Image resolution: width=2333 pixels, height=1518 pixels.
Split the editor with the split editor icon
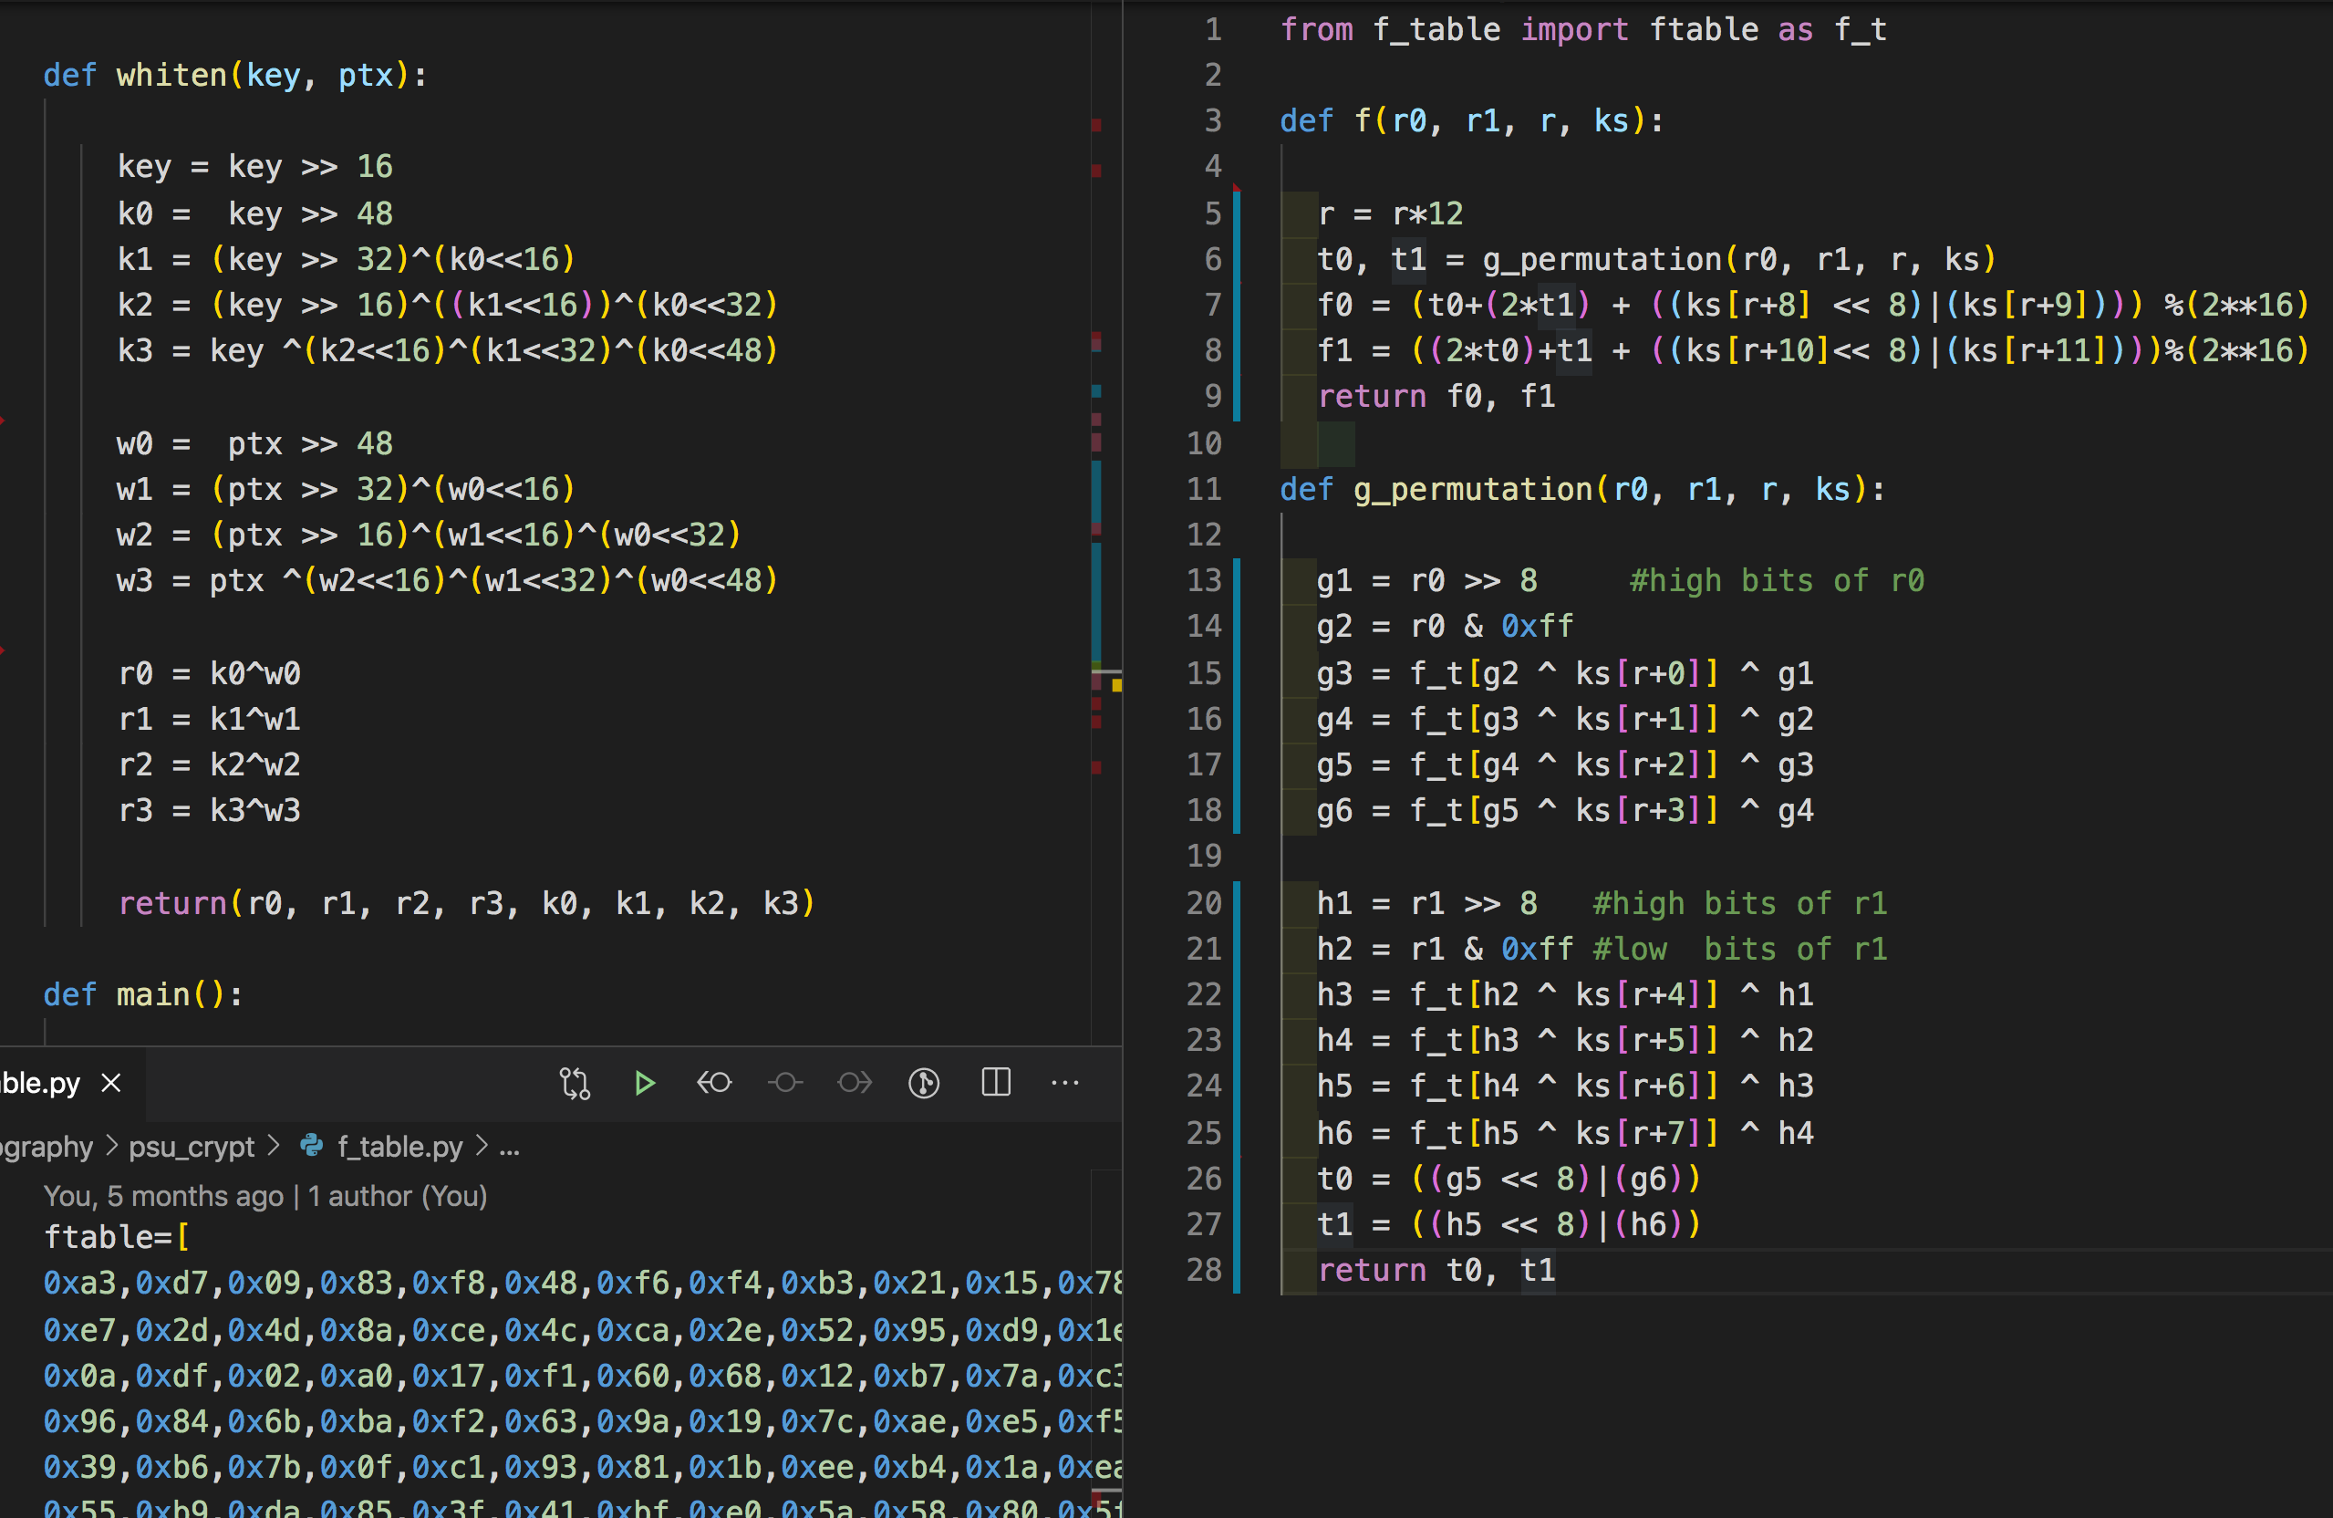pyautogui.click(x=996, y=1083)
